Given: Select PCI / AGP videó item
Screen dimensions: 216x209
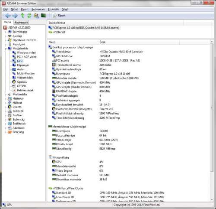Looking at the screenshot, I should point(27,57).
